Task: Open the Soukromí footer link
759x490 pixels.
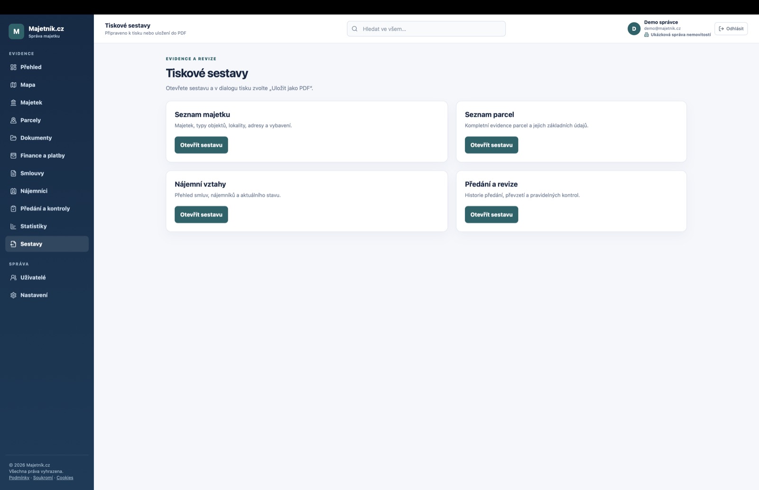Action: pos(43,478)
